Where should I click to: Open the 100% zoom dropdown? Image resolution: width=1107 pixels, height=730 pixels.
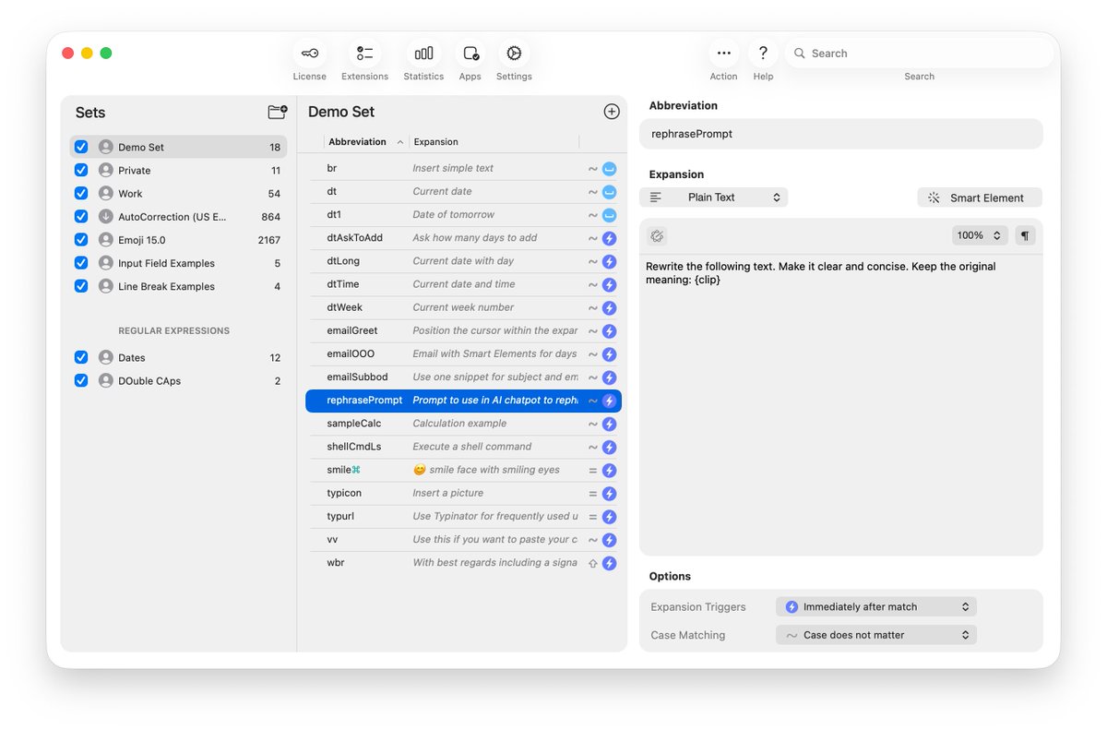[x=979, y=235]
